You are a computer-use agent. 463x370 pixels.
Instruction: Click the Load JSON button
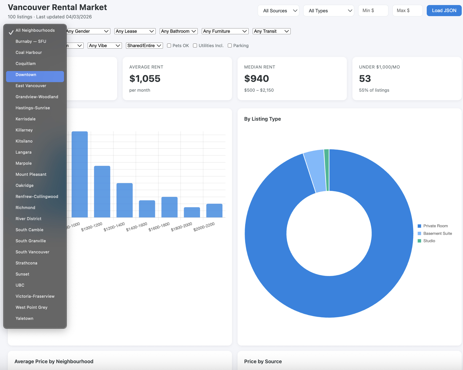tap(444, 11)
